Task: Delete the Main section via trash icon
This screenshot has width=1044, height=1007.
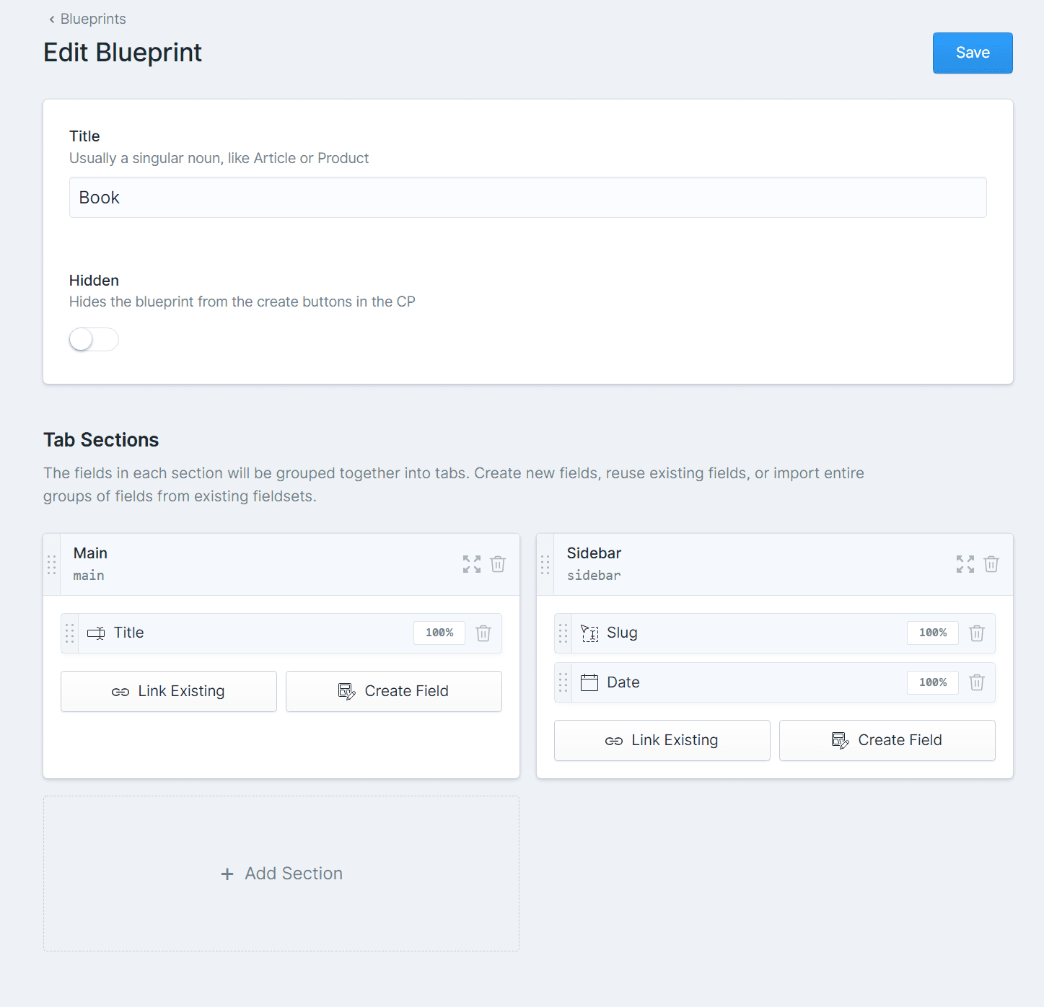Action: tap(498, 564)
